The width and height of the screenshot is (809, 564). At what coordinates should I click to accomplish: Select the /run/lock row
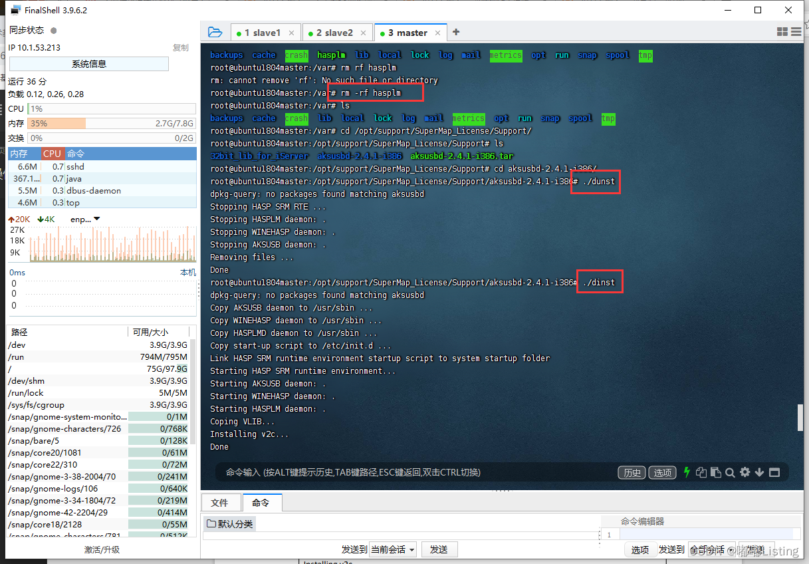[x=98, y=392]
